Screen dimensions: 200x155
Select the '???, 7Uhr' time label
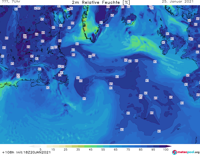point(11,2)
